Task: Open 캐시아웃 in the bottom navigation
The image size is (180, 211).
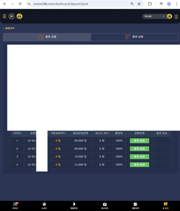Action: (x=105, y=206)
